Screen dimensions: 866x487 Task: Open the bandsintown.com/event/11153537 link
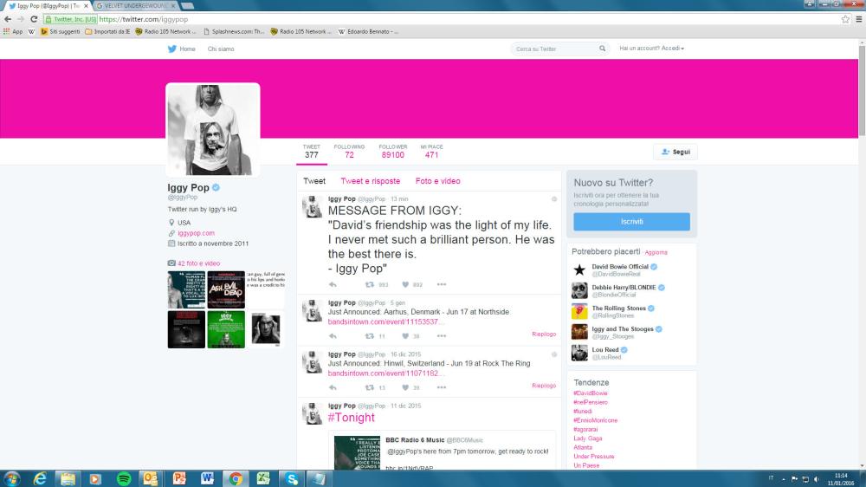pos(385,321)
